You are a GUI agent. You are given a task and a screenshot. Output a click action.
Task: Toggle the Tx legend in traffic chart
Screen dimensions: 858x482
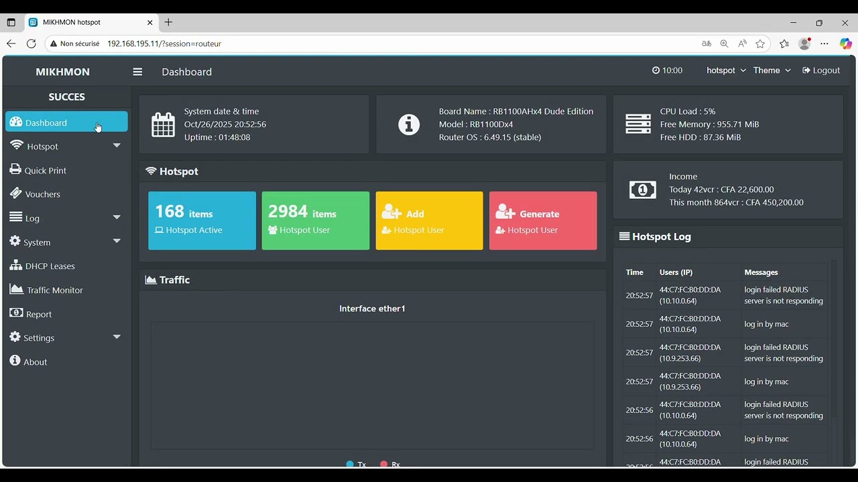(x=356, y=464)
